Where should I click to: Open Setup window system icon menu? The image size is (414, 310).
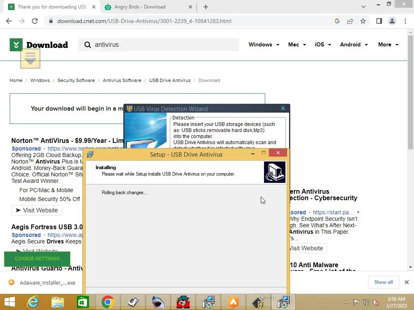coord(90,155)
